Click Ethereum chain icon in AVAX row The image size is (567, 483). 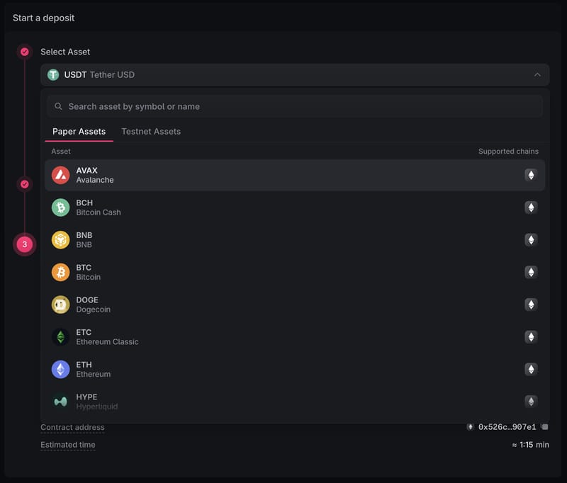click(x=531, y=175)
